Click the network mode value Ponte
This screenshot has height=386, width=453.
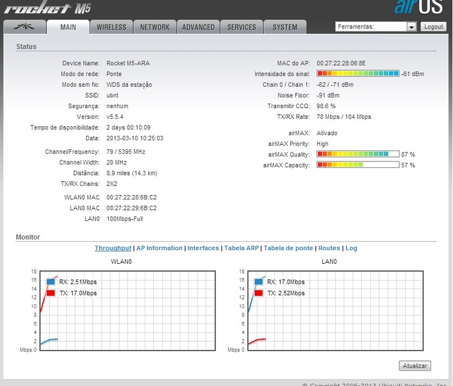[x=114, y=74]
